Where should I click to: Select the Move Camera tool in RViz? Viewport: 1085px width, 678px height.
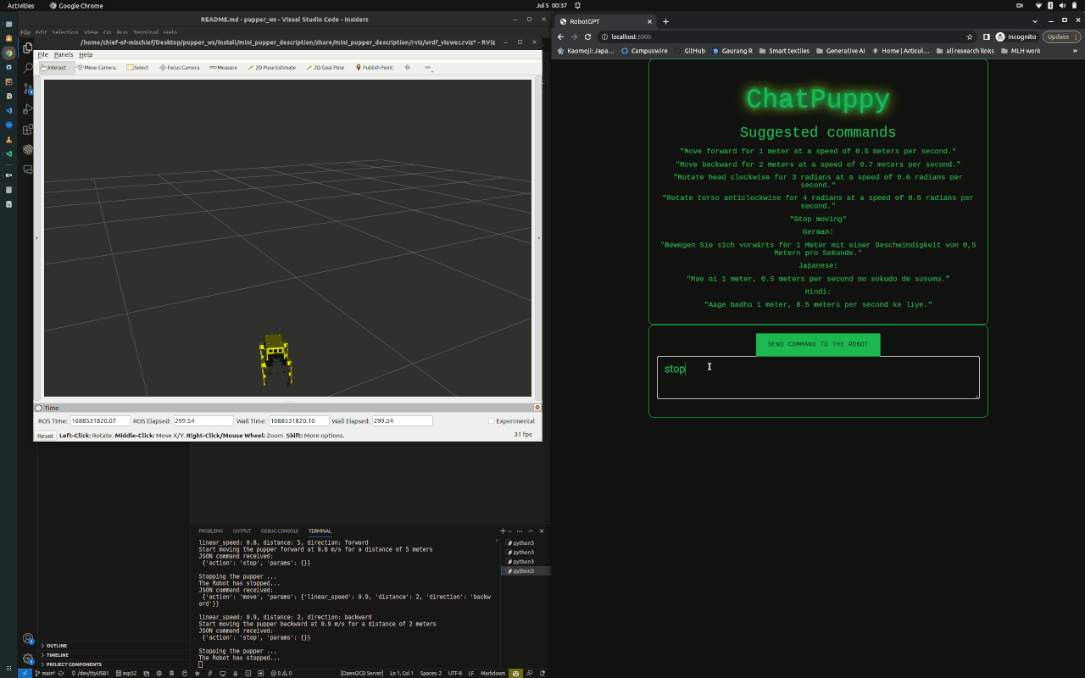(97, 68)
